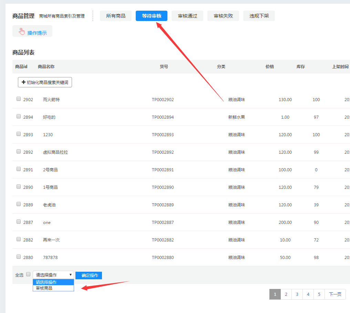Click the plus icon on 初始化商品搜索关键词

click(x=23, y=82)
